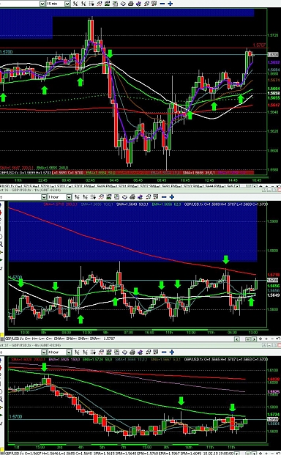The height and width of the screenshot is (458, 281).
Task: Click the purple 1.5925 label on the 4 hour axis
Action: (x=274, y=392)
